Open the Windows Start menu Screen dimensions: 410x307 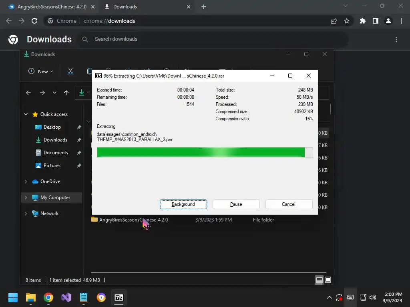point(13,297)
